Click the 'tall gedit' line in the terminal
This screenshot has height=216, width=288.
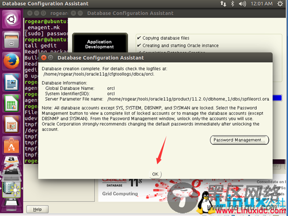41,46
